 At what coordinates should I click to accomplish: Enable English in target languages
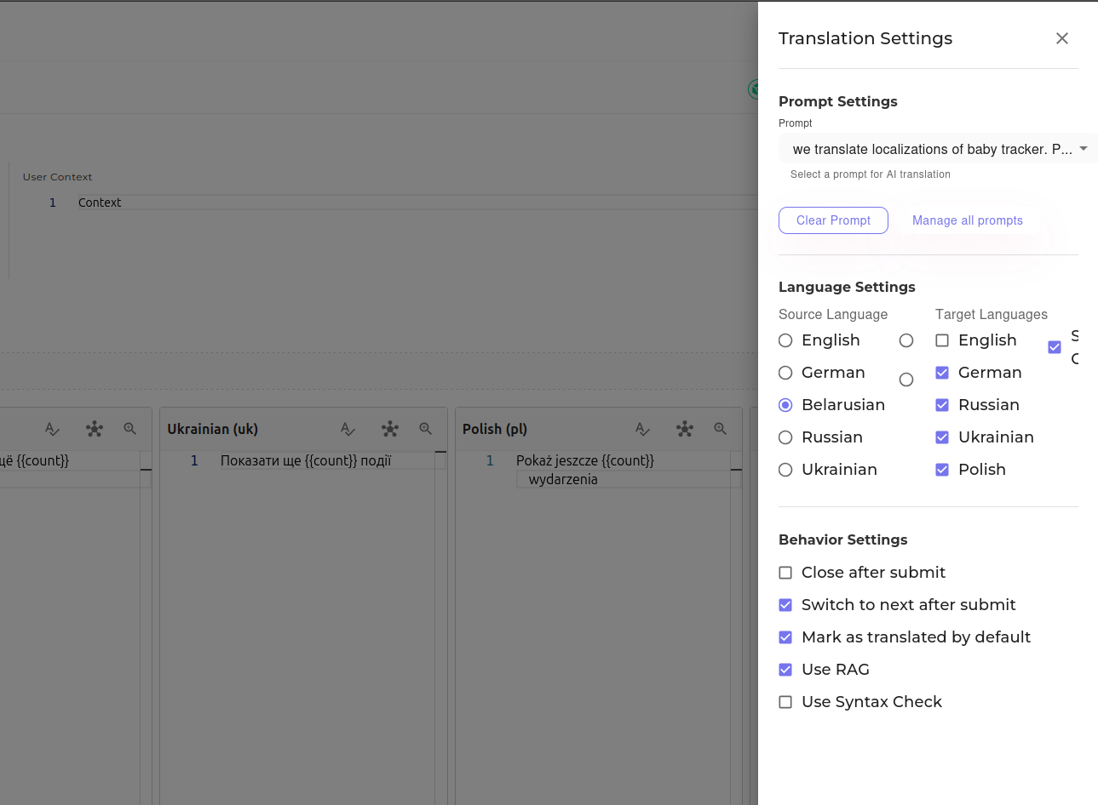[942, 340]
